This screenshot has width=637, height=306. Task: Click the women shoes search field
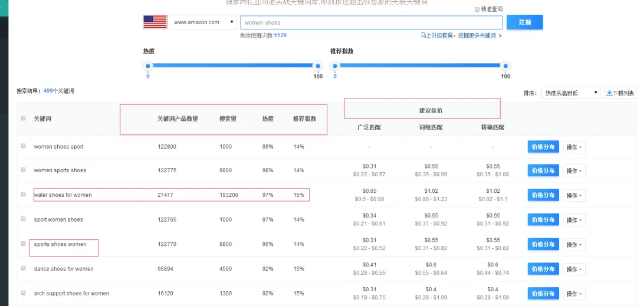coord(372,22)
